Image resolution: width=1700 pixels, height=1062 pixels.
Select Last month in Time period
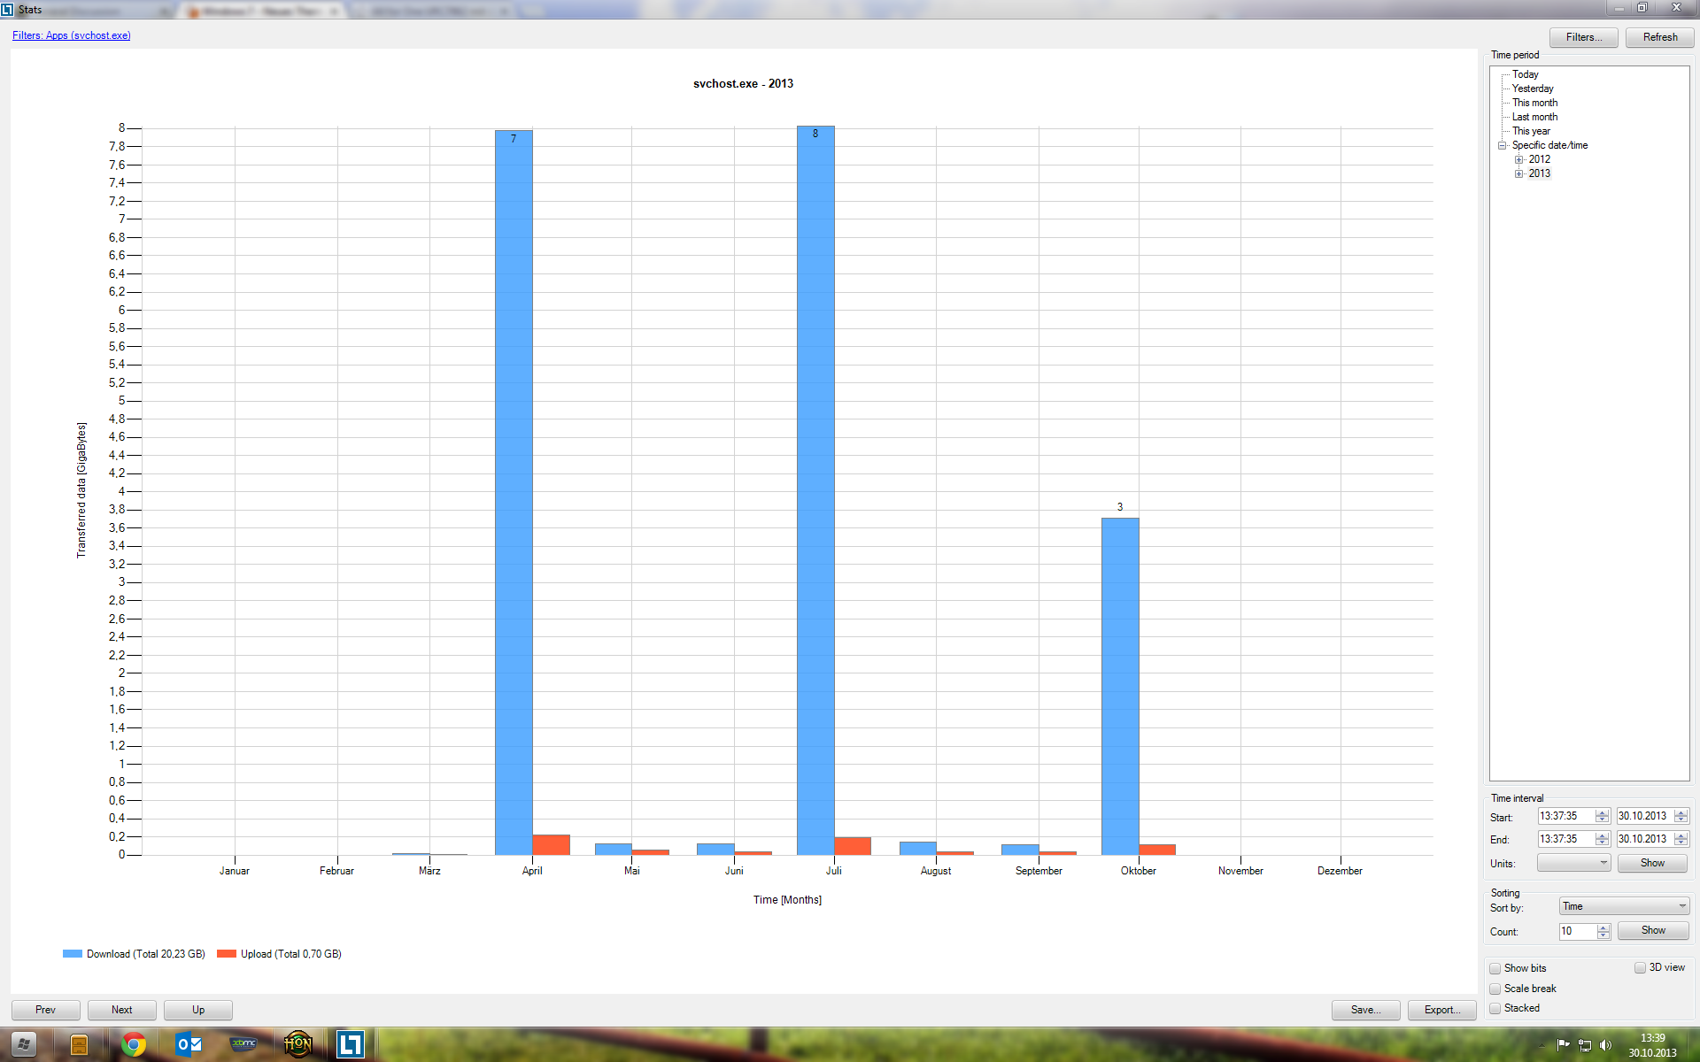point(1534,117)
